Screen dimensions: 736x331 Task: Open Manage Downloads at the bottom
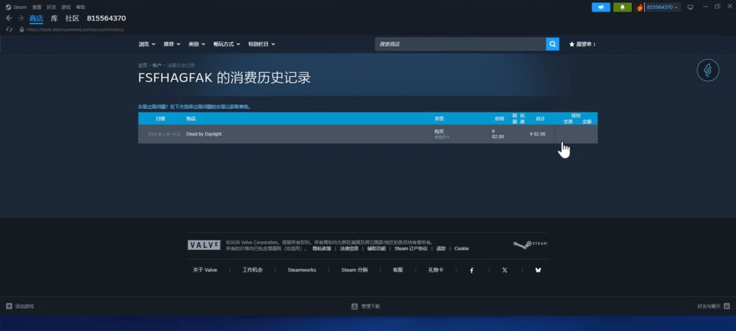[x=366, y=306]
